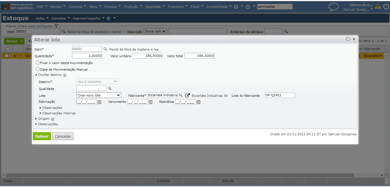Image resolution: width=390 pixels, height=187 pixels.
Task: Click the 'Fábrica de m...' link
Action: click(361, 5)
